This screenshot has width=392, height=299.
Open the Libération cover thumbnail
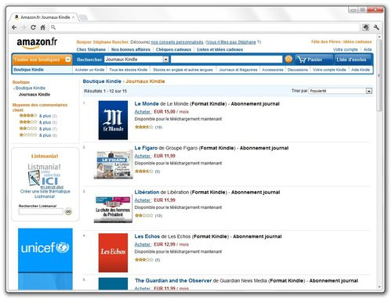pyautogui.click(x=113, y=210)
